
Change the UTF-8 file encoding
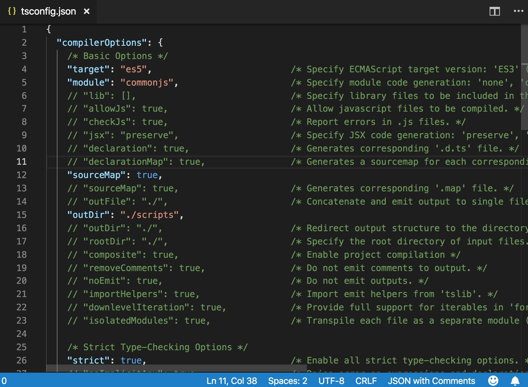click(x=331, y=381)
